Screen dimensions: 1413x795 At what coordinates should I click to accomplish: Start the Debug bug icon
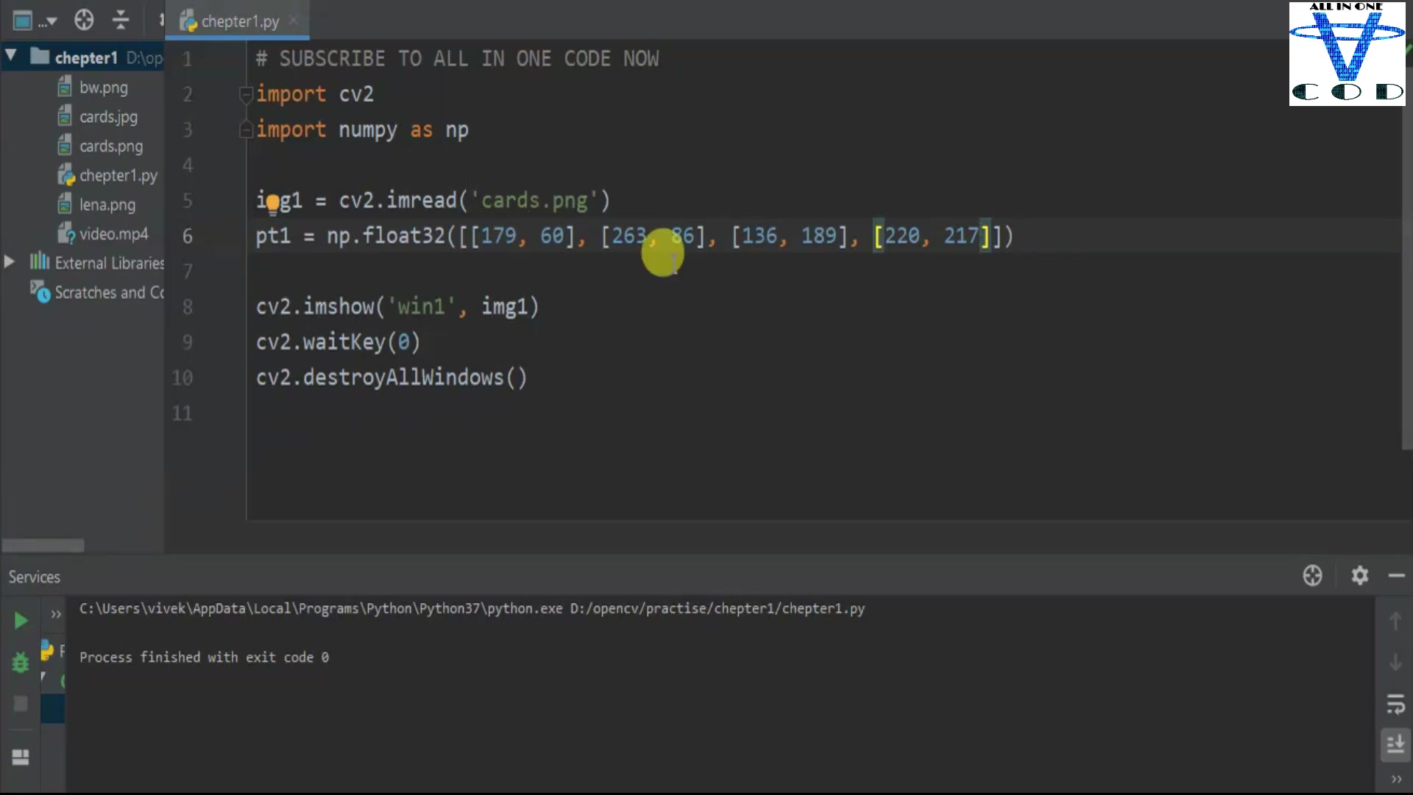pos(21,662)
